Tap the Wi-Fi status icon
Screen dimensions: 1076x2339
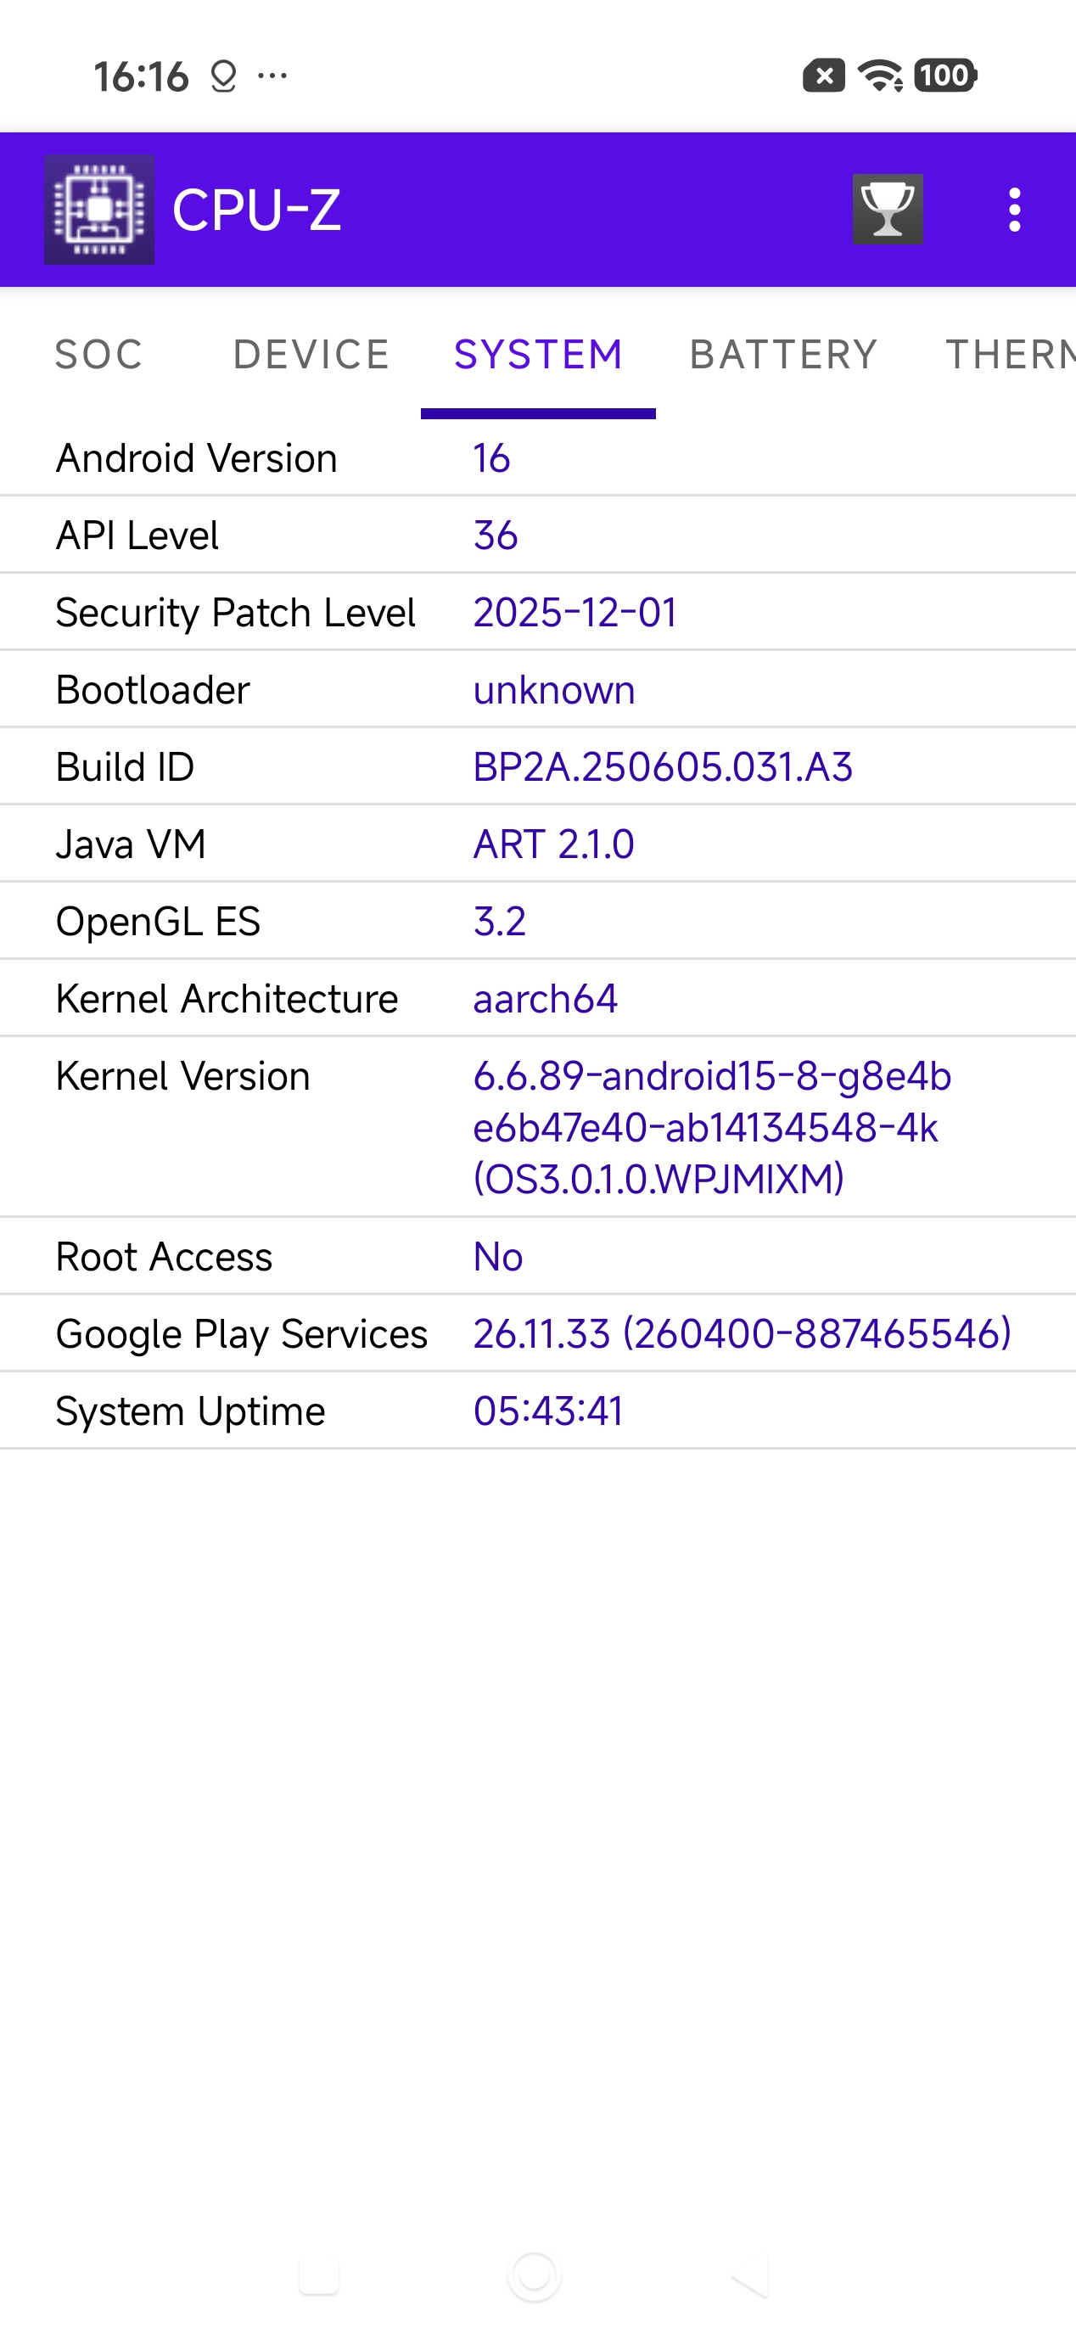[x=879, y=76]
